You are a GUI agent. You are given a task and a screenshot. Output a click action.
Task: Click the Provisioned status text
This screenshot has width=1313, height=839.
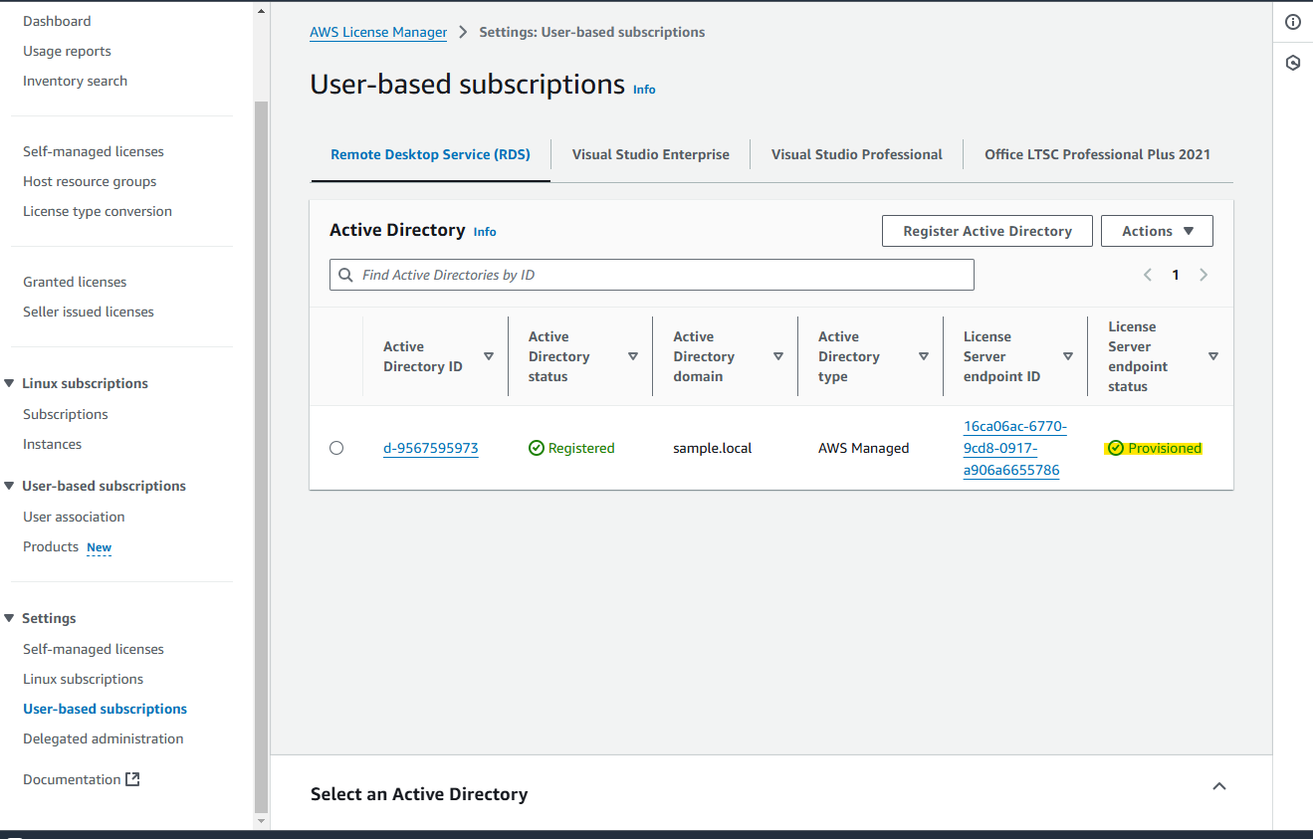click(1165, 448)
